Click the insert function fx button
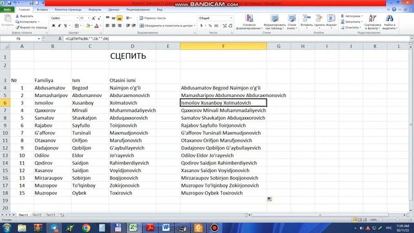The width and height of the screenshot is (414, 233). (x=60, y=39)
